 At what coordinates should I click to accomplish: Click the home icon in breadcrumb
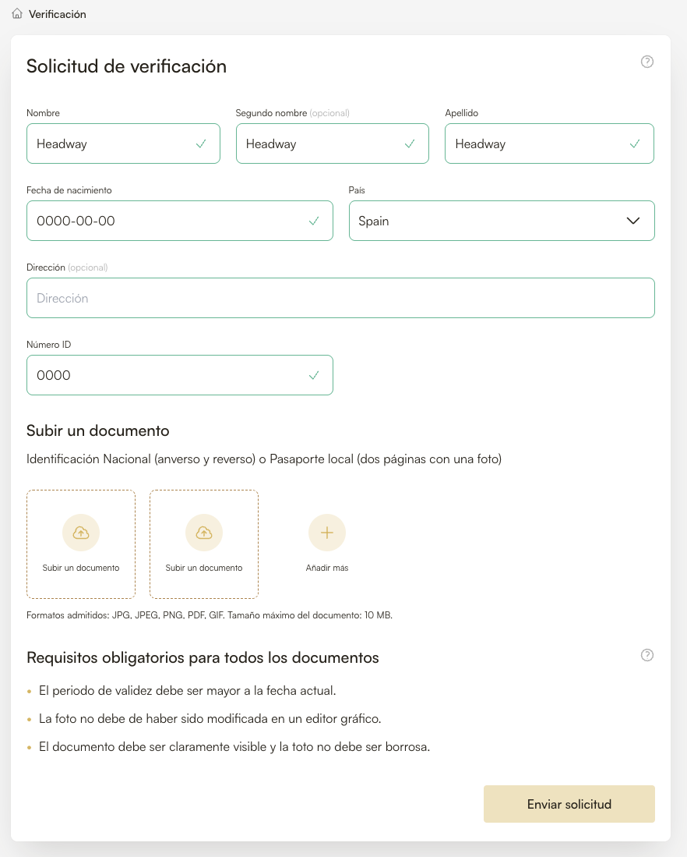coord(17,14)
